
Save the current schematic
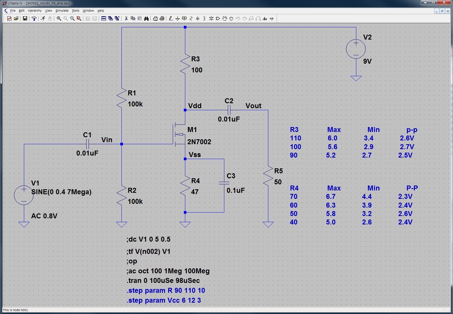(25, 18)
